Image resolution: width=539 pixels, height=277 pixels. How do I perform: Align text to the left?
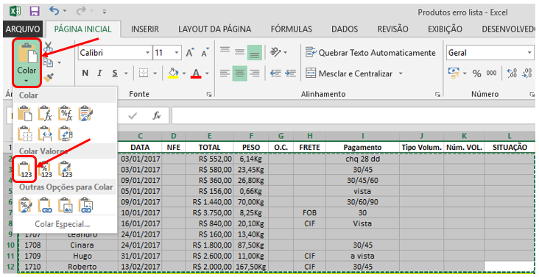[225, 73]
